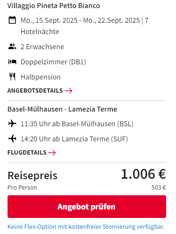Click the 11:35 Uhr ab Basel-Mülhausen line
Image resolution: width=176 pixels, height=234 pixels.
point(77,124)
